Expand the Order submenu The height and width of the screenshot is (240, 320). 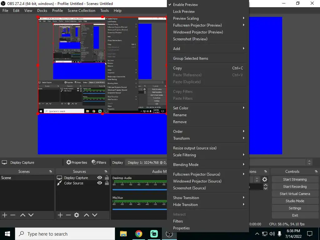208,132
